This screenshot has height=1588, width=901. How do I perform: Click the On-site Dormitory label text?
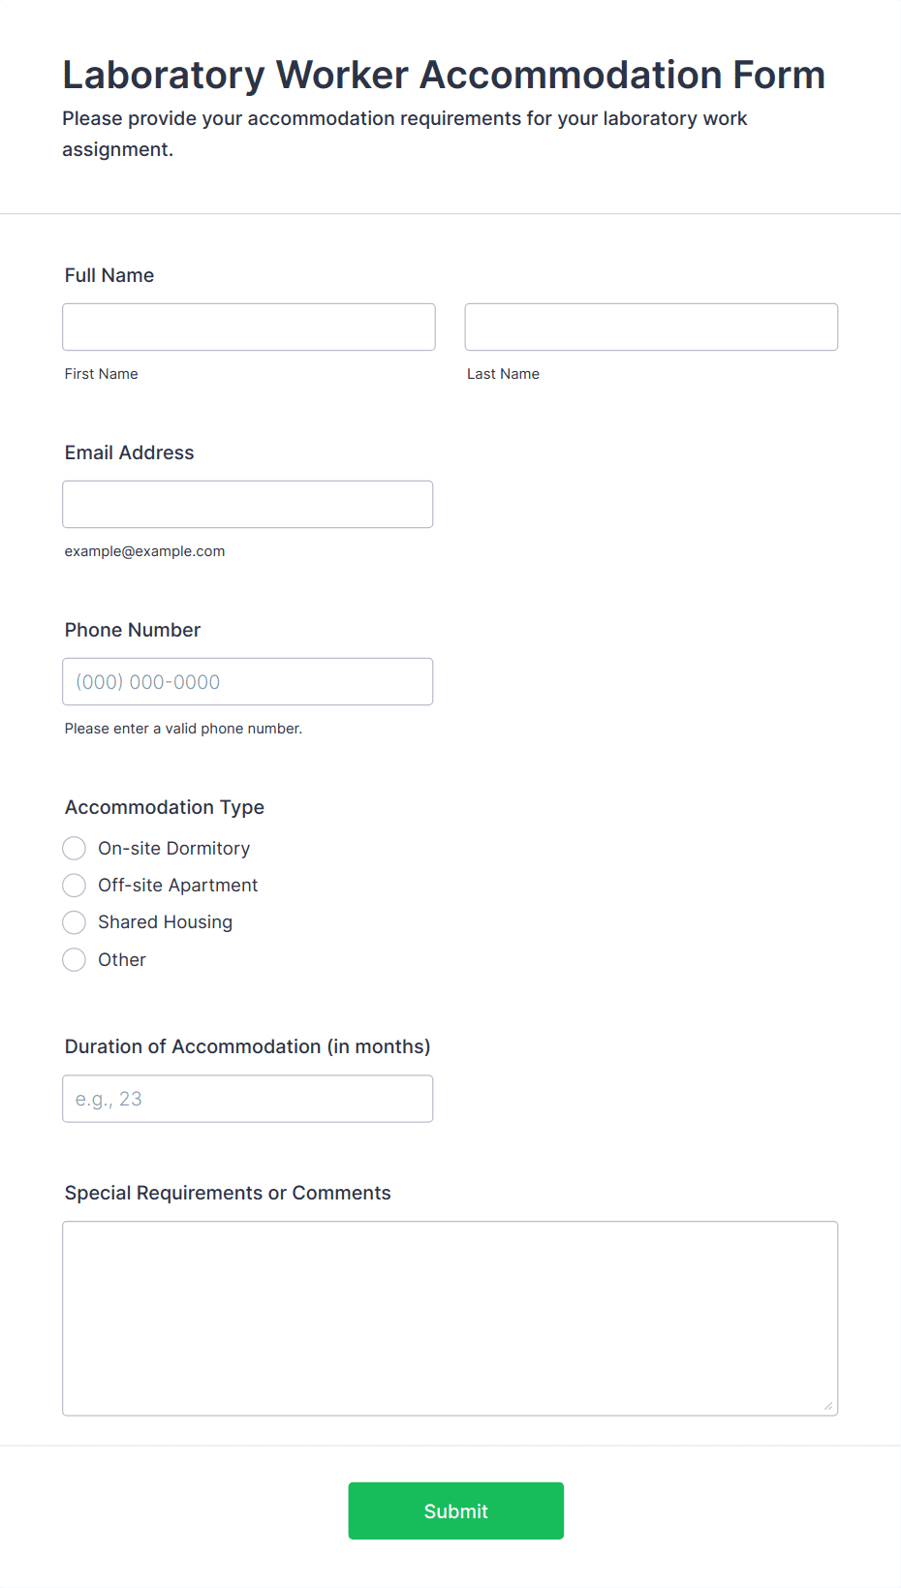click(x=174, y=849)
